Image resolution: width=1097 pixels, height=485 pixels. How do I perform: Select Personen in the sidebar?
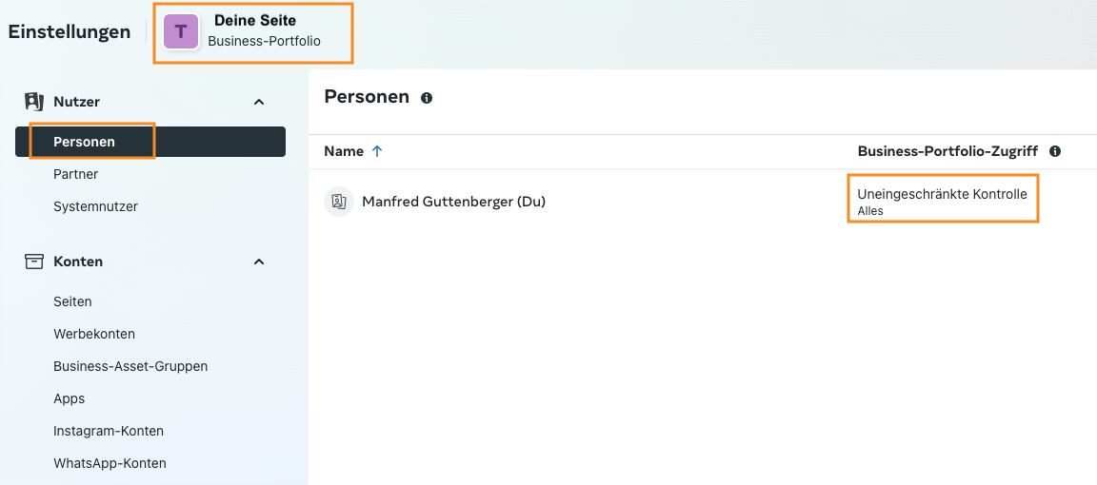tap(85, 142)
